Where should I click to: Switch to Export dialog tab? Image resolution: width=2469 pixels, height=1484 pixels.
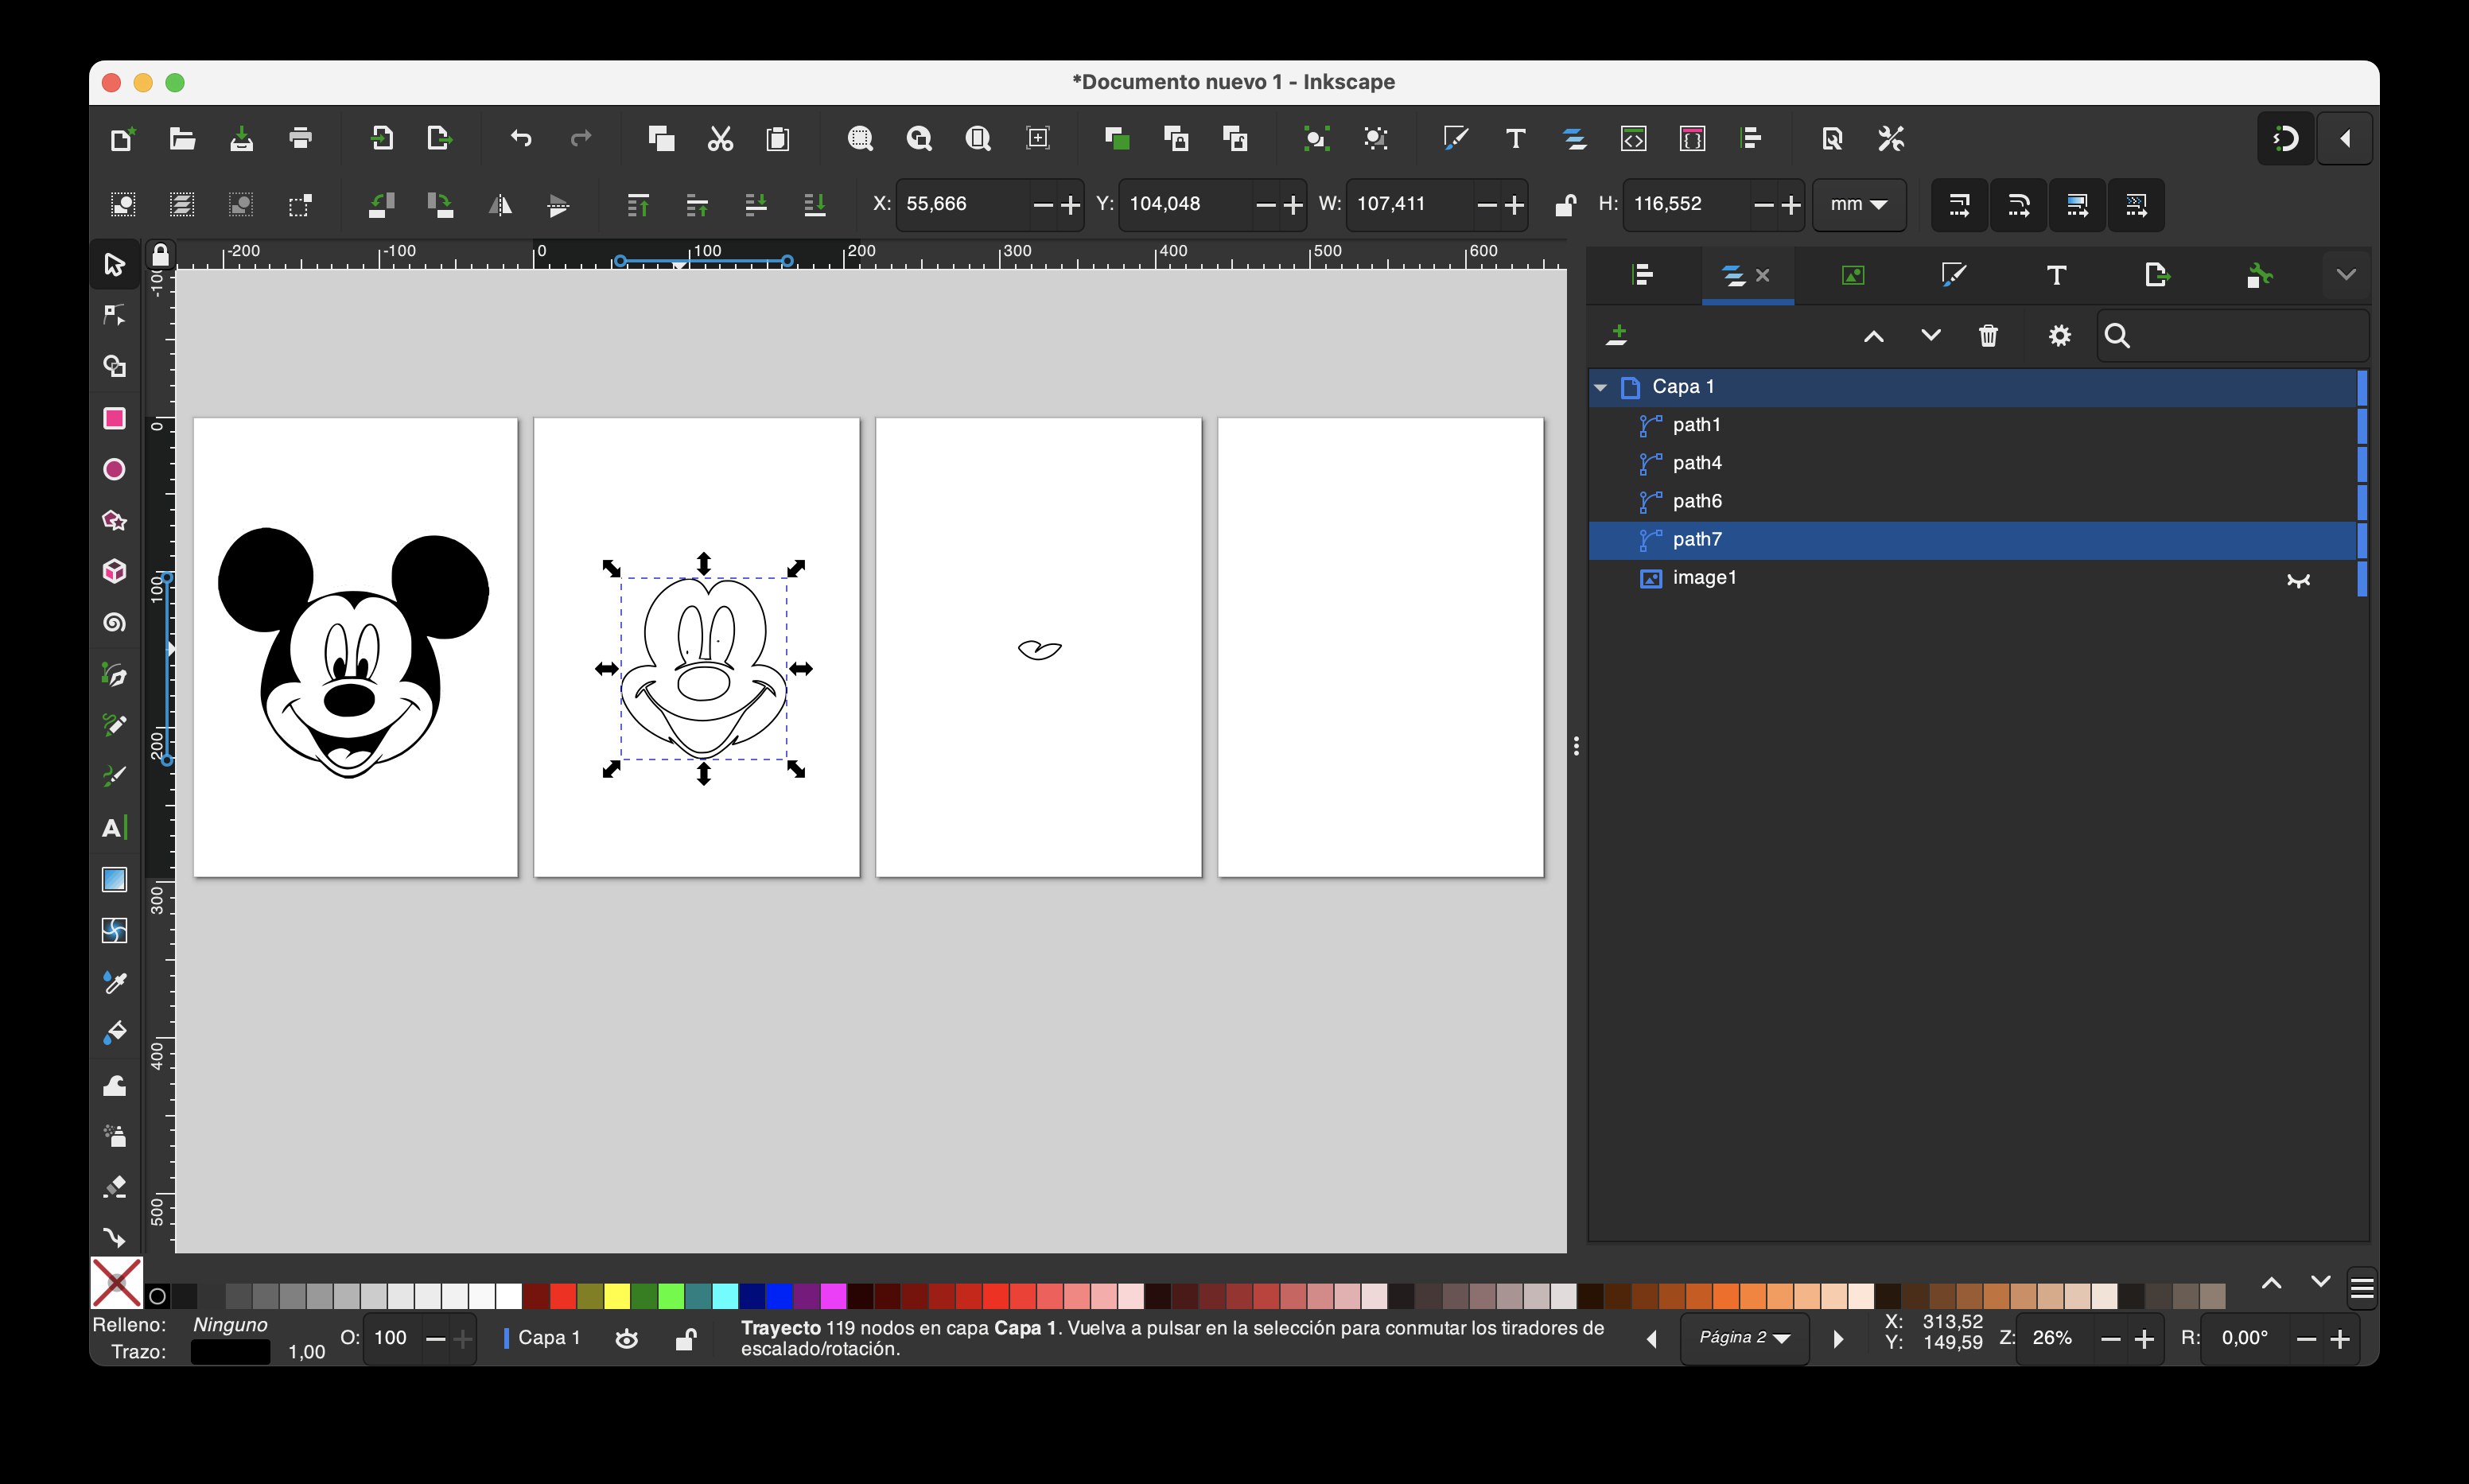click(2157, 275)
